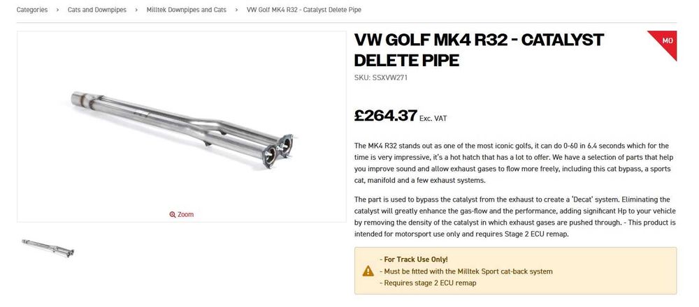Click the product title heading
This screenshot has height=307, width=699.
(x=479, y=50)
